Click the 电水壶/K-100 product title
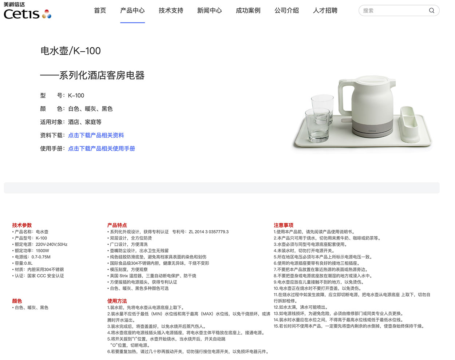The image size is (455, 360). click(x=70, y=51)
